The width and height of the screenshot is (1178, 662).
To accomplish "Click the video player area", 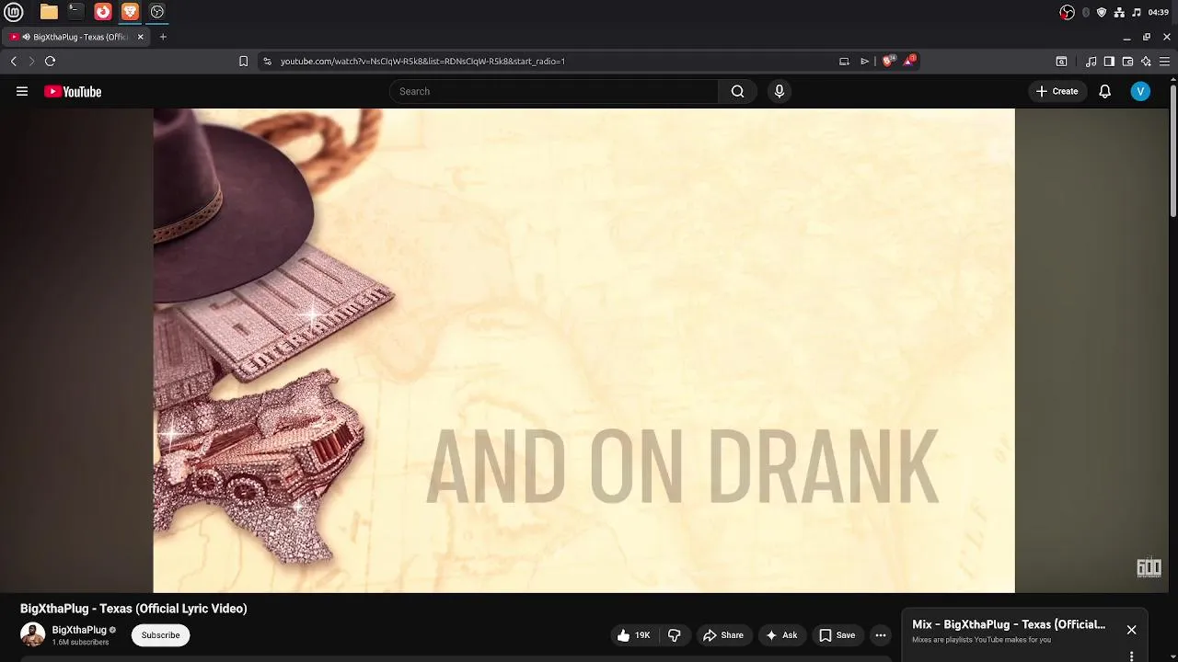I will point(583,350).
